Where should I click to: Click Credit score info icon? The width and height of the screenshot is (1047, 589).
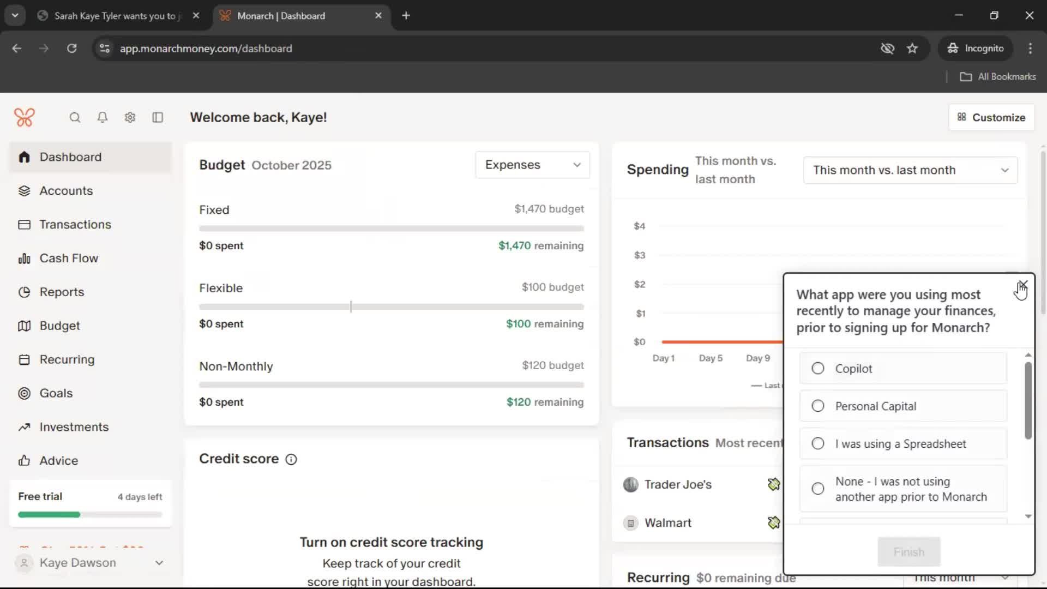pos(291,459)
